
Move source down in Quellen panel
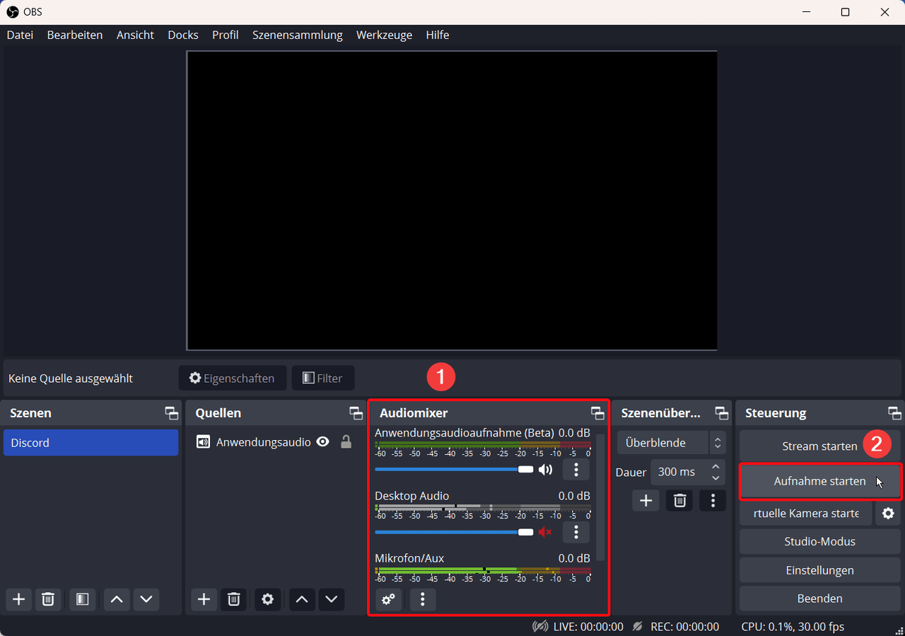pyautogui.click(x=332, y=599)
